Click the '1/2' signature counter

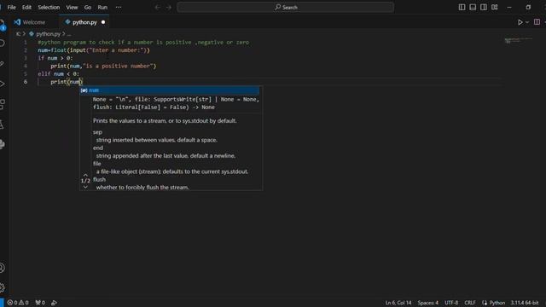coord(85,181)
